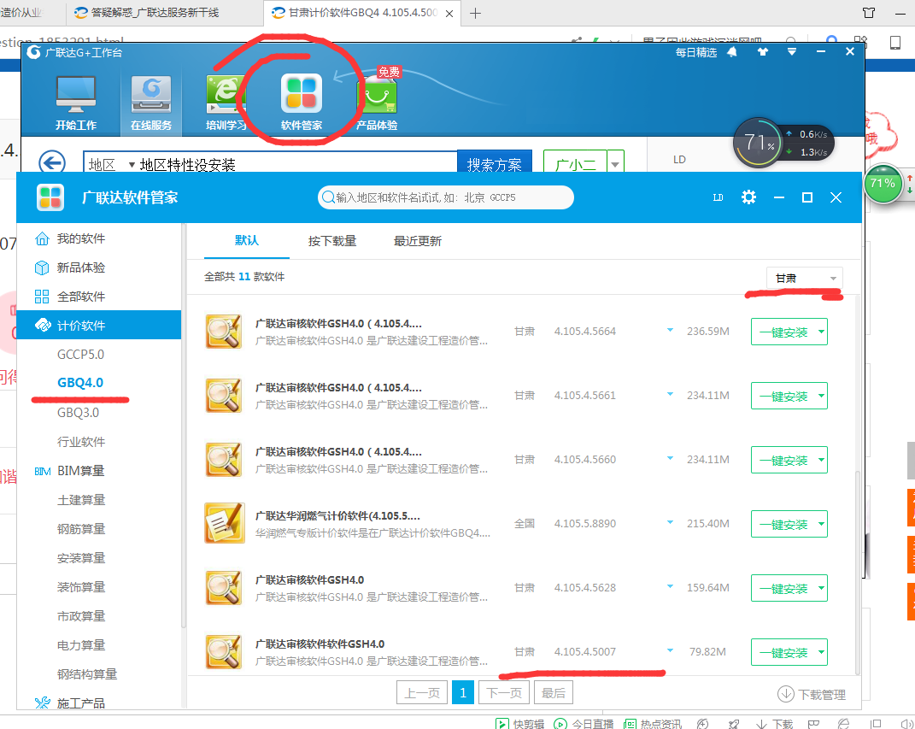
Task: Click notification bell beside 每日精选
Action: pyautogui.click(x=732, y=52)
